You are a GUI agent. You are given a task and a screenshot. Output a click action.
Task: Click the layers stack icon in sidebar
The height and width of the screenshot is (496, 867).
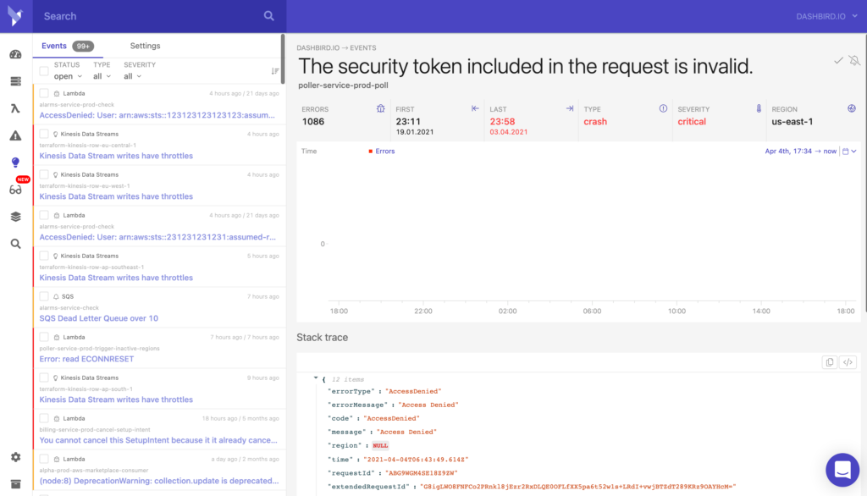pos(15,216)
